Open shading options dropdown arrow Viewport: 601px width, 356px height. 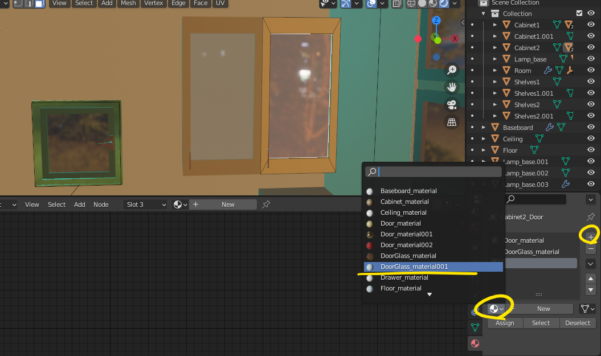(455, 3)
